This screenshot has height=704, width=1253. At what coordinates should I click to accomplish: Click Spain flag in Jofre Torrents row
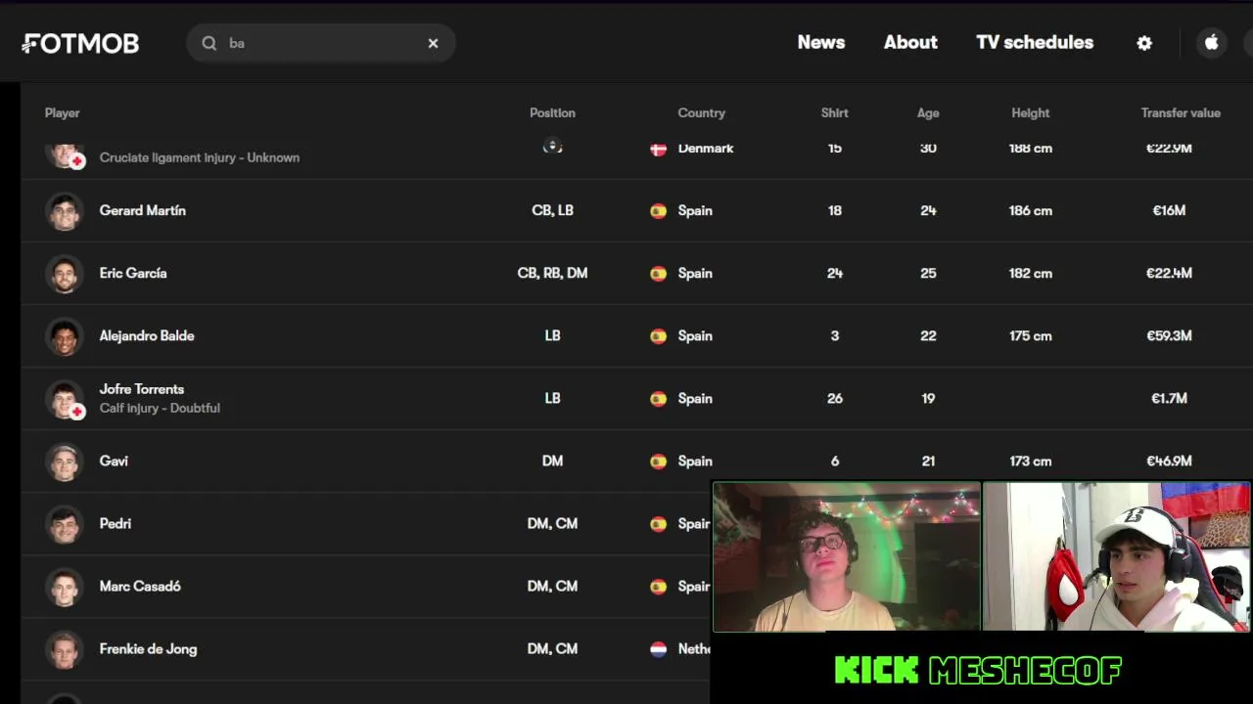(658, 398)
